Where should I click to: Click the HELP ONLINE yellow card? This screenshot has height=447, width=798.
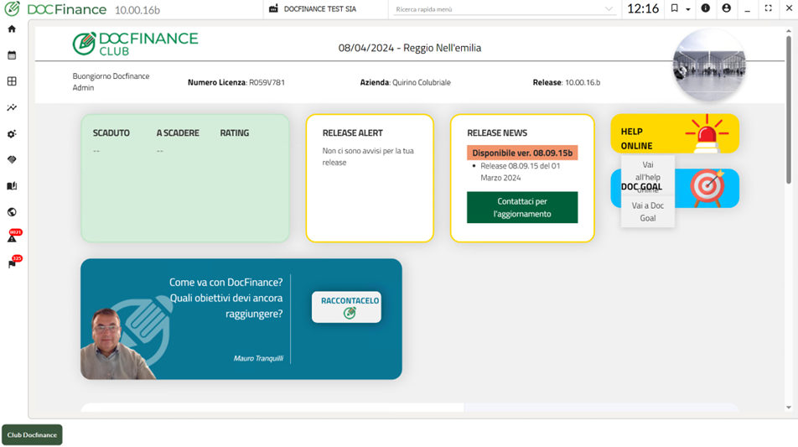(x=675, y=133)
